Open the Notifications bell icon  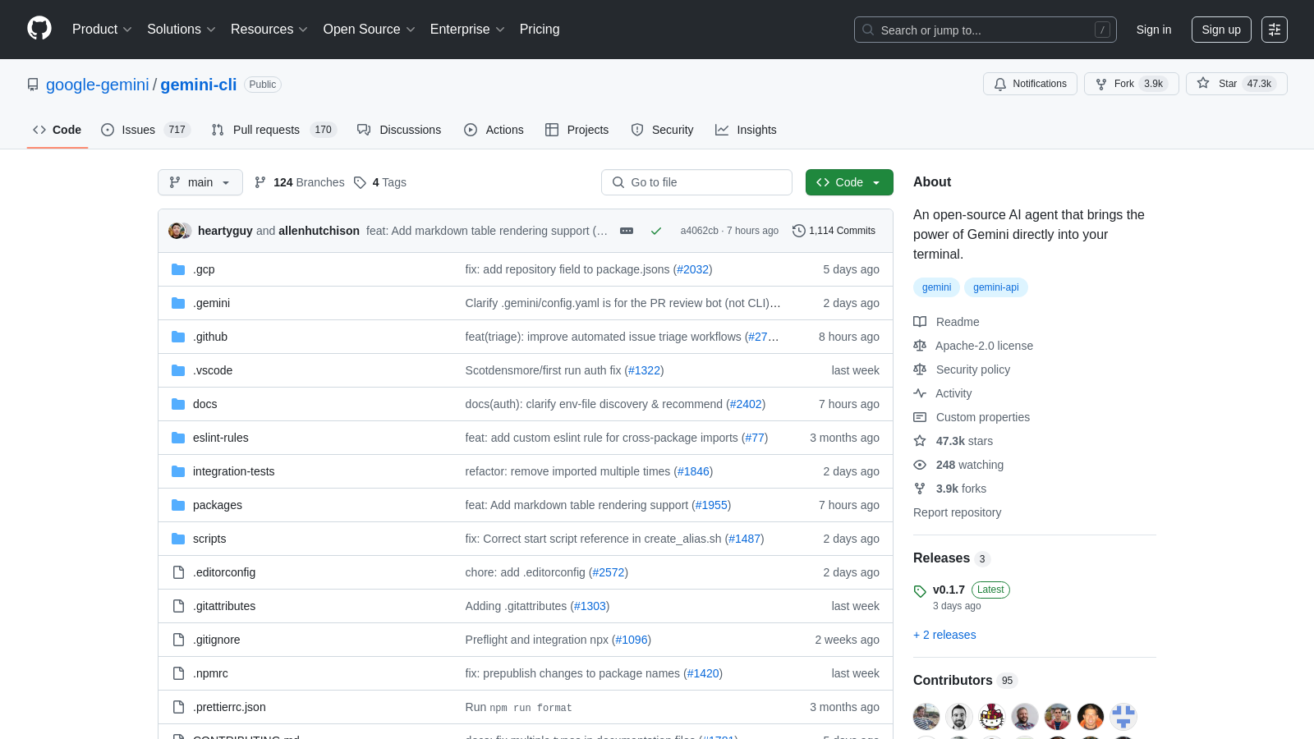click(x=1000, y=84)
